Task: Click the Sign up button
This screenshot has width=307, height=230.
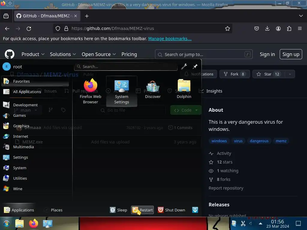Action: click(291, 54)
